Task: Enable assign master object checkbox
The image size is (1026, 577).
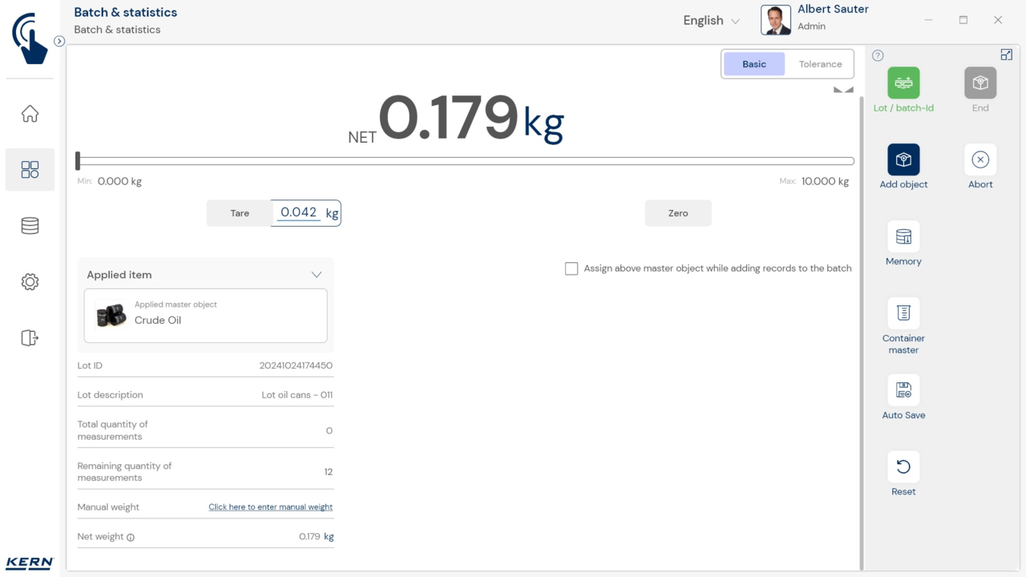Action: coord(572,268)
